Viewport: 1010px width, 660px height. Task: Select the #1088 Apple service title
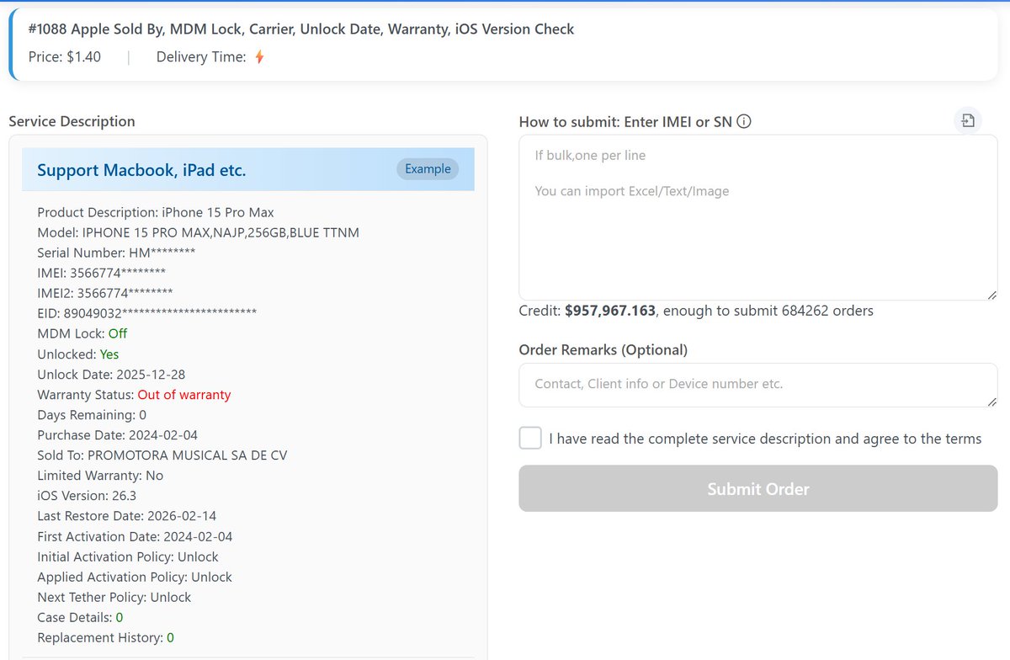point(299,29)
